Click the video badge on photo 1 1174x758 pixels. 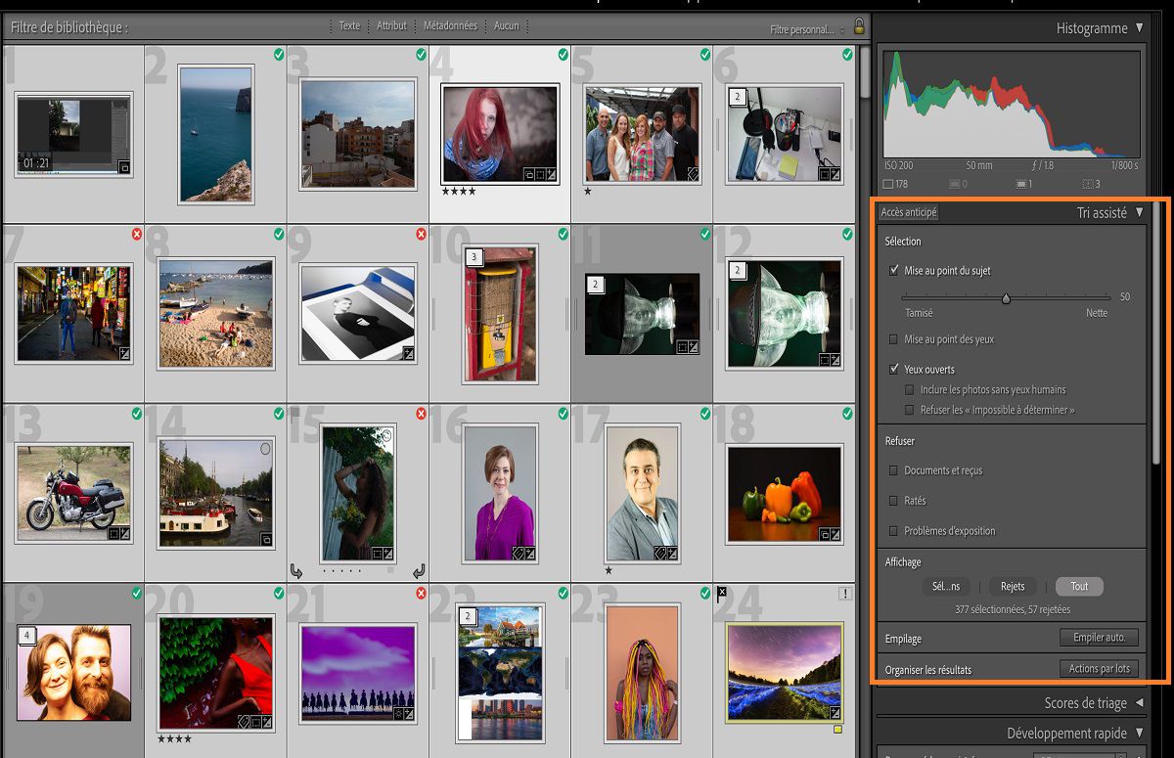click(124, 166)
